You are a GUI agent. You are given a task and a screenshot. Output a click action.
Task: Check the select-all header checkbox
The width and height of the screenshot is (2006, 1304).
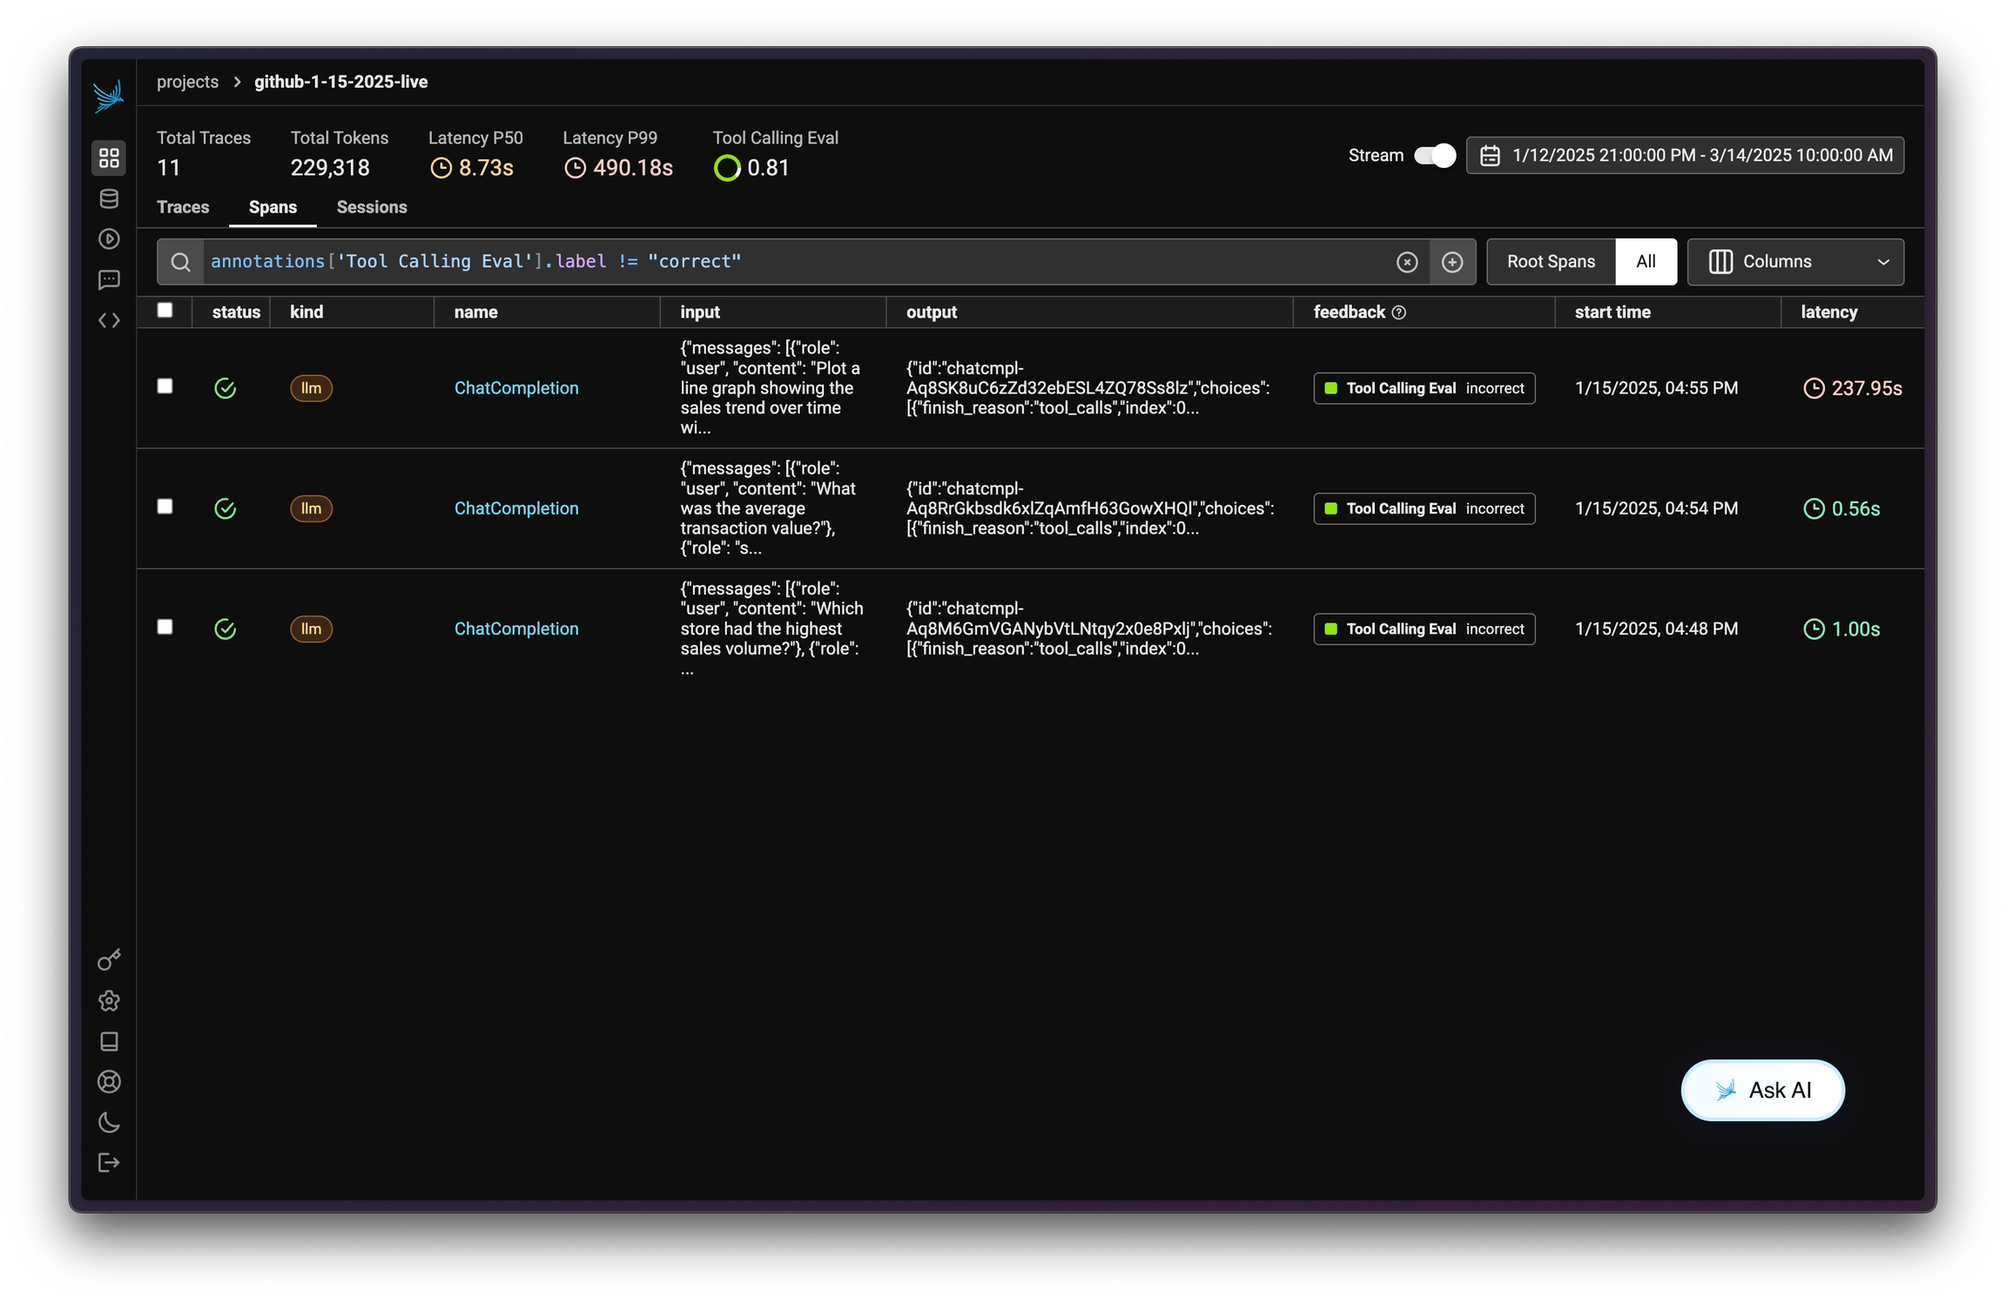[165, 311]
